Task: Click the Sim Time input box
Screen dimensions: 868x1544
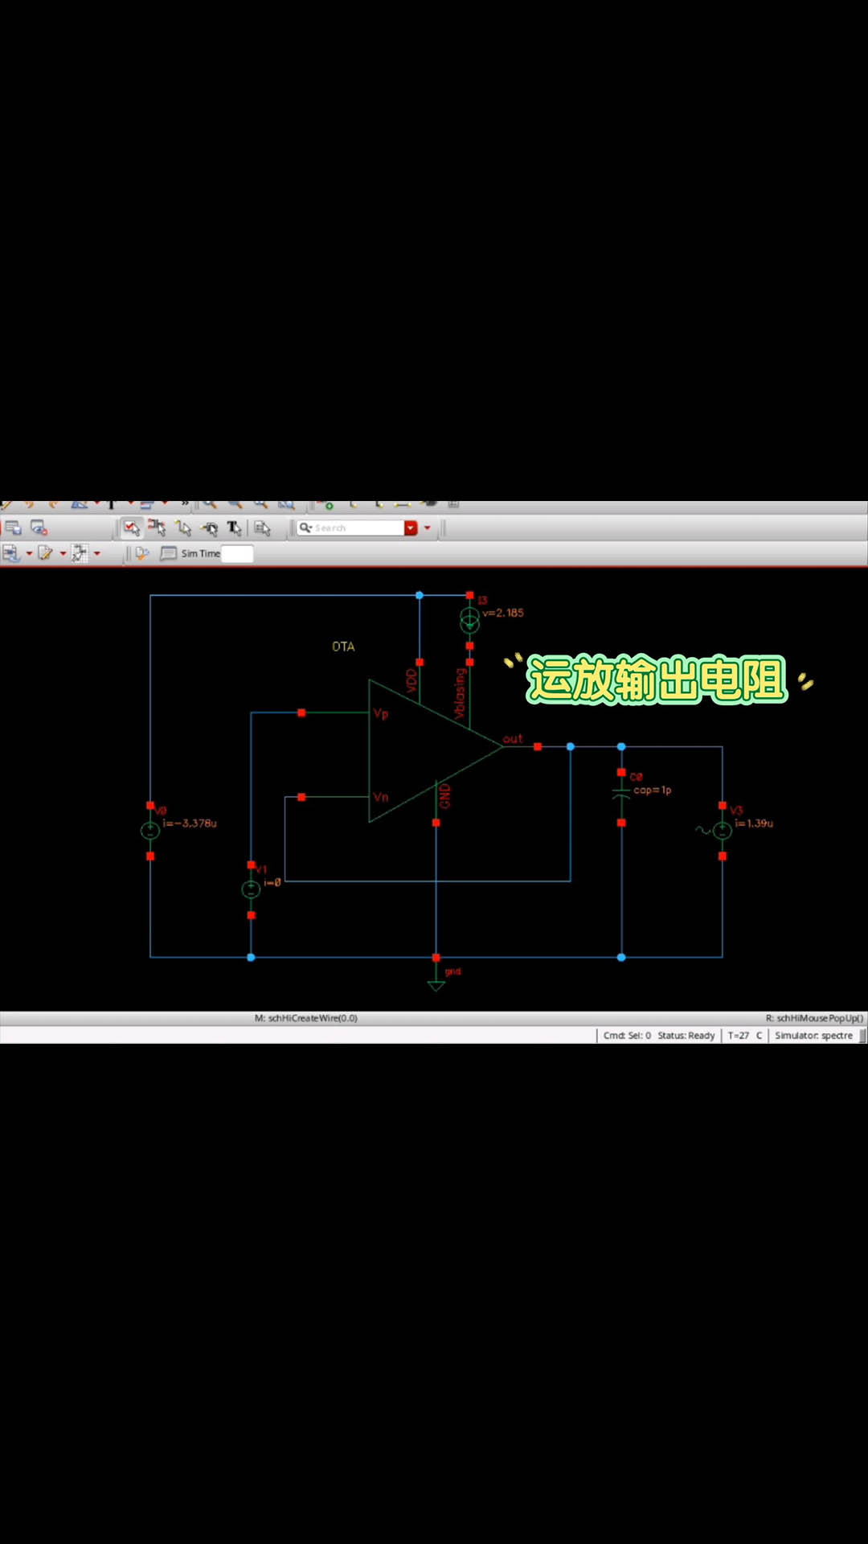Action: pos(237,553)
